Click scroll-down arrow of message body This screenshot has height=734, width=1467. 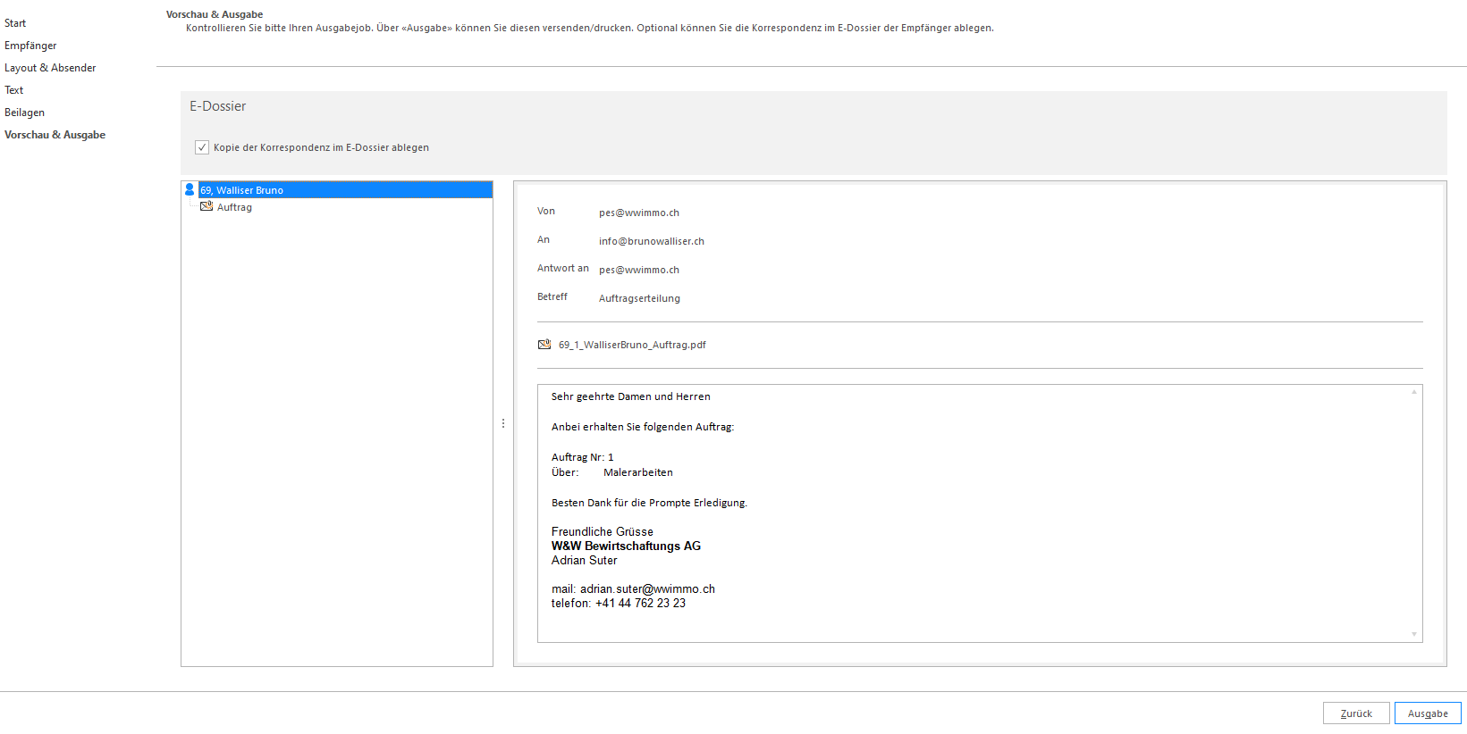(1414, 634)
